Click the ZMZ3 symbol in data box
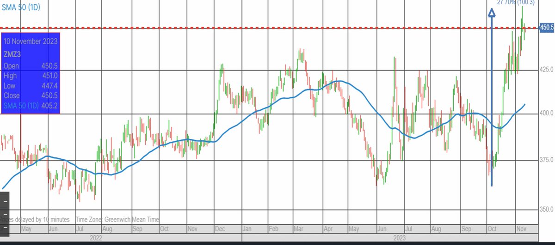555x245 pixels. (x=12, y=54)
